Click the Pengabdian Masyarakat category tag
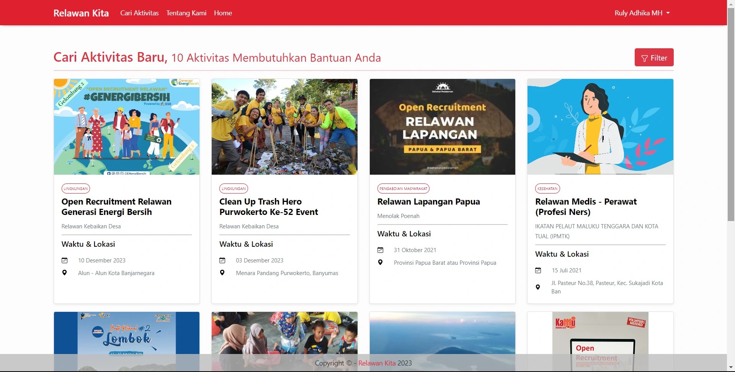 (403, 188)
